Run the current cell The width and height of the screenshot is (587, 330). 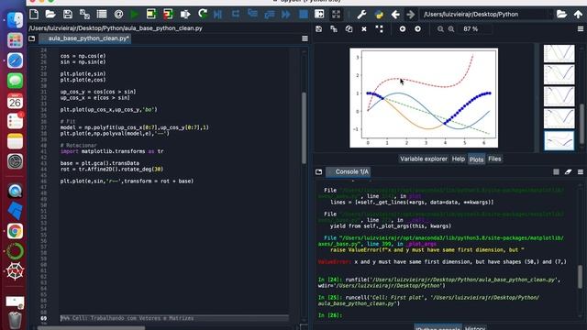pyautogui.click(x=150, y=15)
